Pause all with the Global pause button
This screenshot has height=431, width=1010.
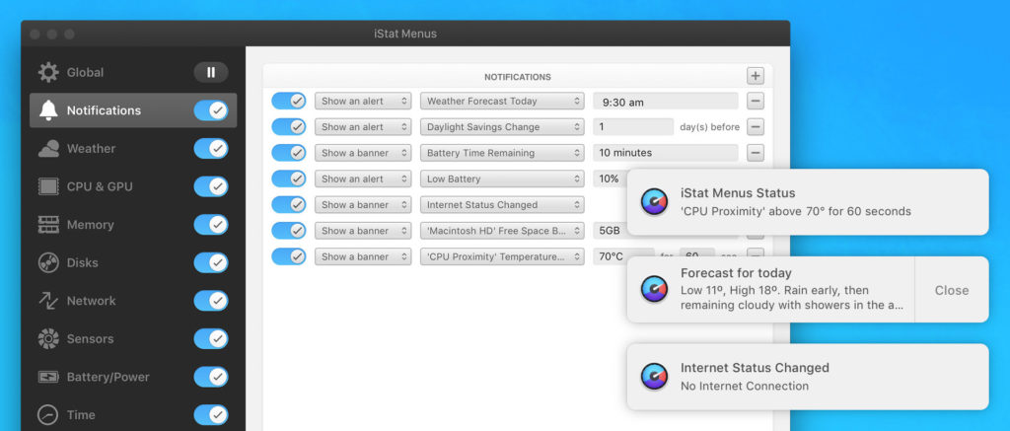point(211,72)
